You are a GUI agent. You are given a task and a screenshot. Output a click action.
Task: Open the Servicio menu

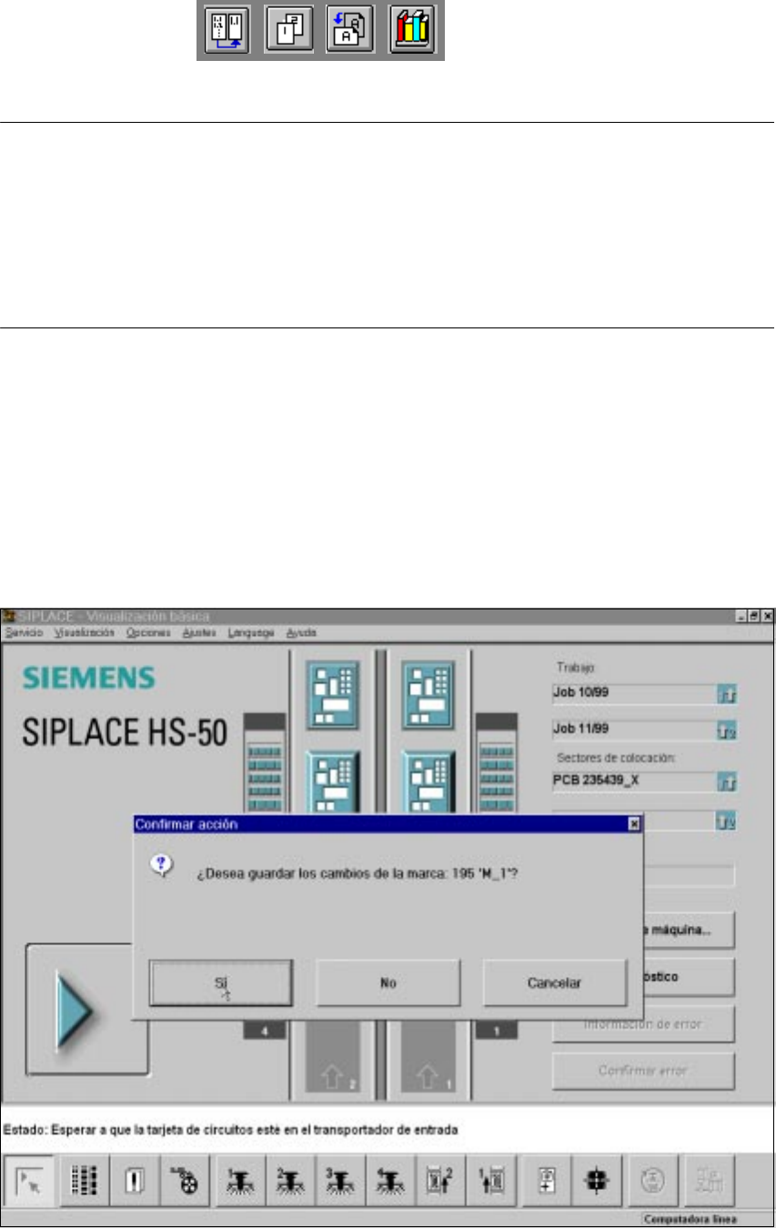(x=24, y=632)
